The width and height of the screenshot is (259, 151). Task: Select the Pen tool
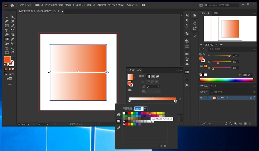coord(6,21)
